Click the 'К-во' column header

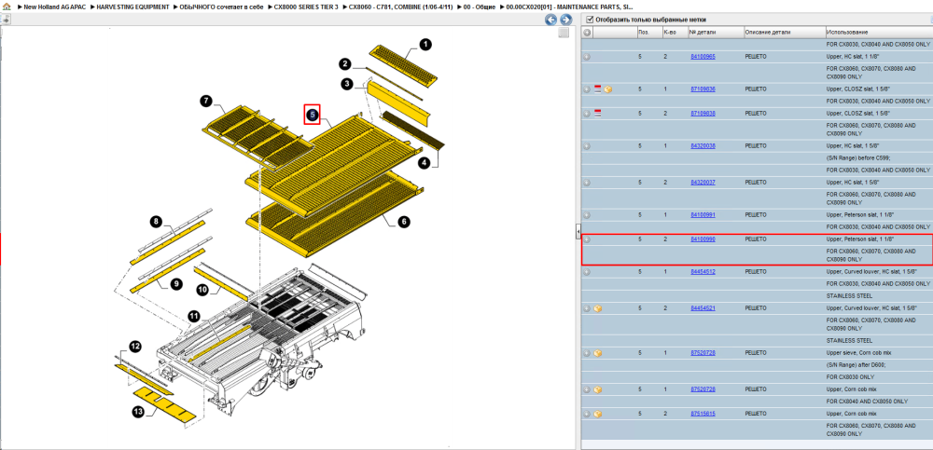point(675,32)
